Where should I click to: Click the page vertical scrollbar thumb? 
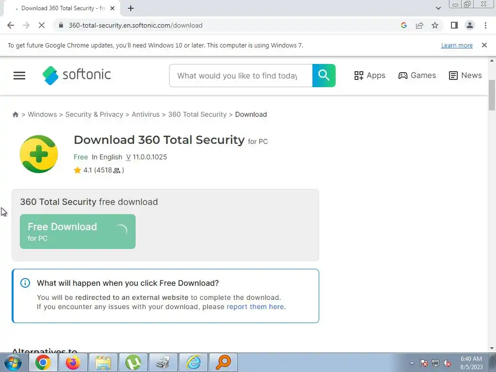point(492,95)
